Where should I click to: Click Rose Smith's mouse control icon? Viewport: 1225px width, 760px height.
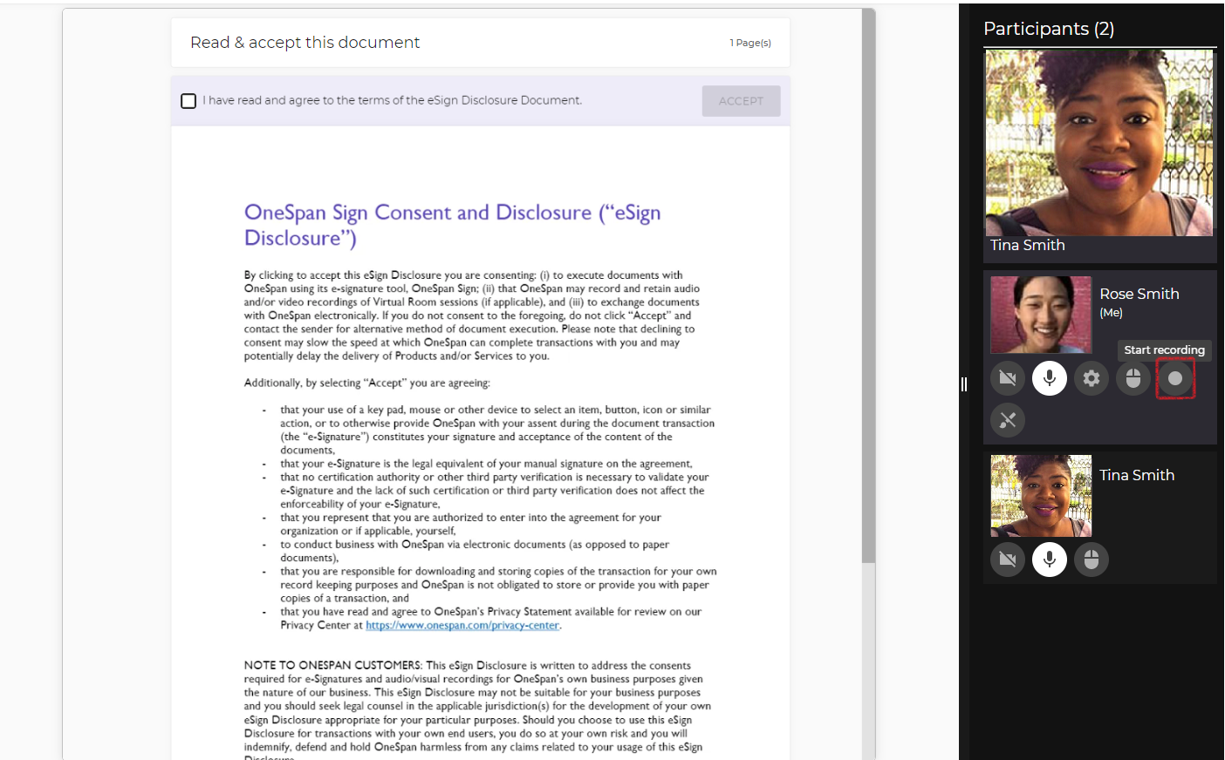(1133, 378)
